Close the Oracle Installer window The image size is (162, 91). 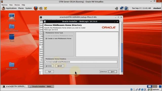pos(117,21)
